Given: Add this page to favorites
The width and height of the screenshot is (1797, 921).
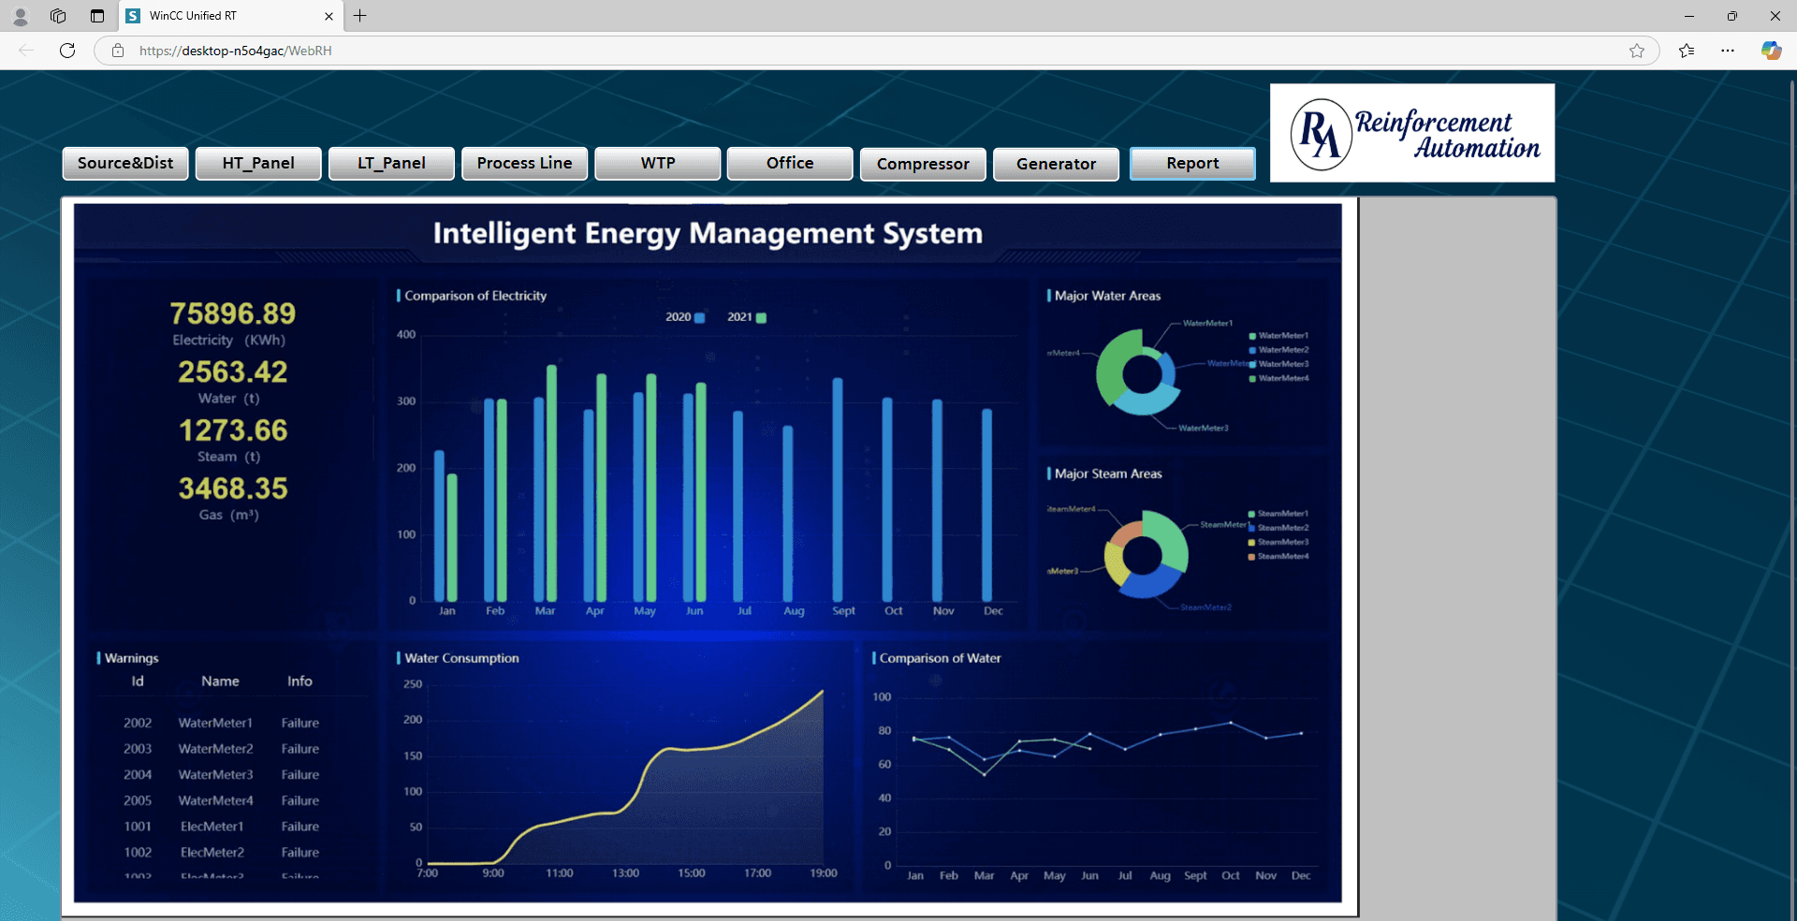Looking at the screenshot, I should point(1636,51).
